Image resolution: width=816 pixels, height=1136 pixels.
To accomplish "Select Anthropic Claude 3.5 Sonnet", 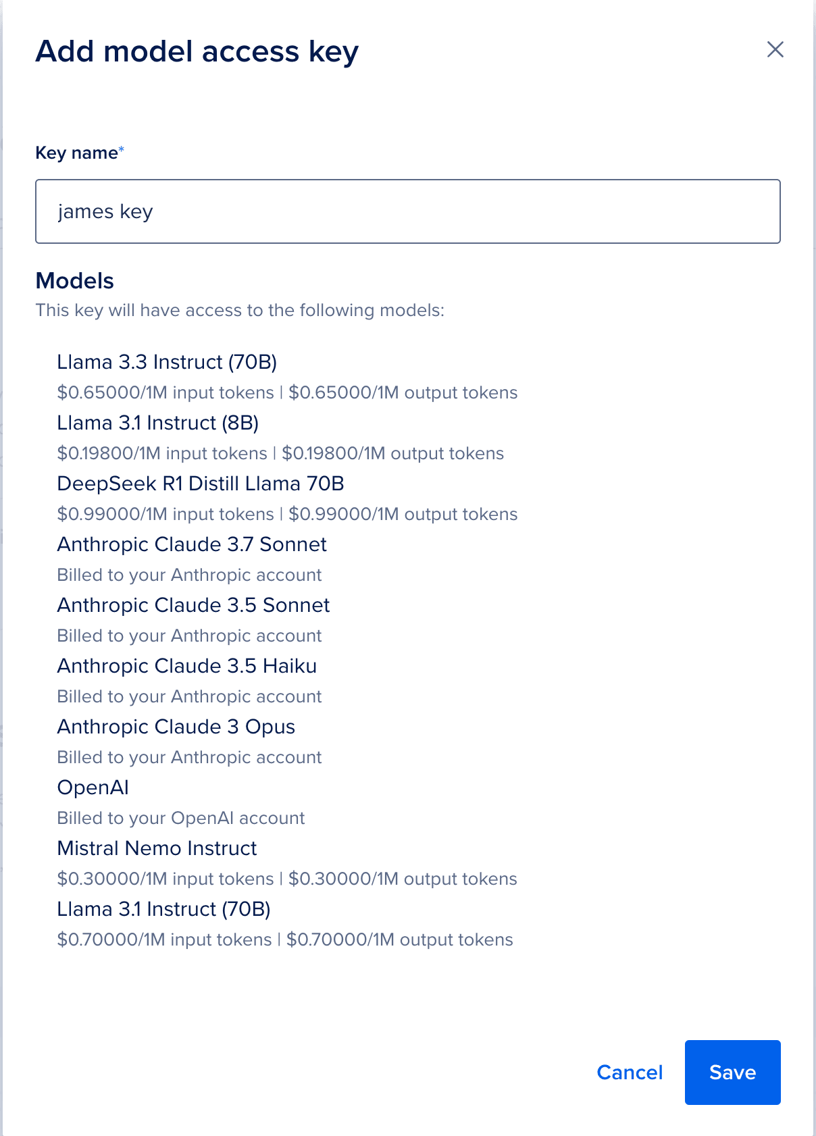I will point(194,605).
